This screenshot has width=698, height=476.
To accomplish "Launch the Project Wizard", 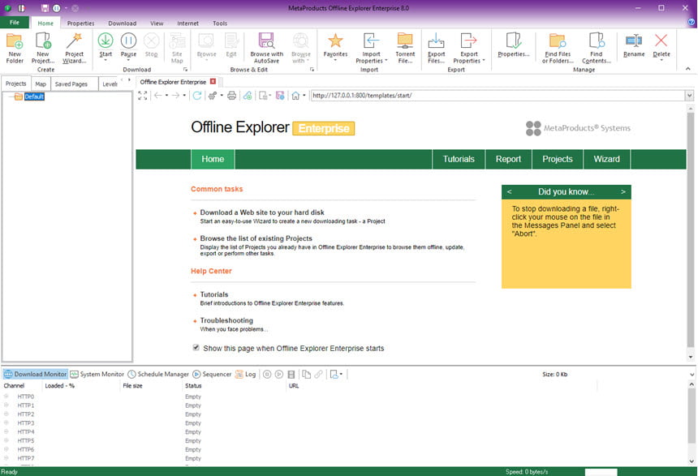I will click(75, 48).
